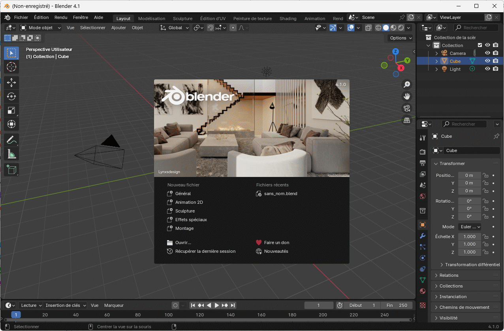Open the Material properties tab
The height and width of the screenshot is (331, 504).
pos(423,291)
